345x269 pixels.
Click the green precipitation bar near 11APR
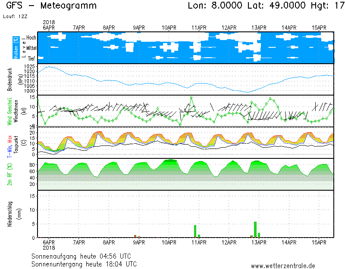pyautogui.click(x=195, y=231)
